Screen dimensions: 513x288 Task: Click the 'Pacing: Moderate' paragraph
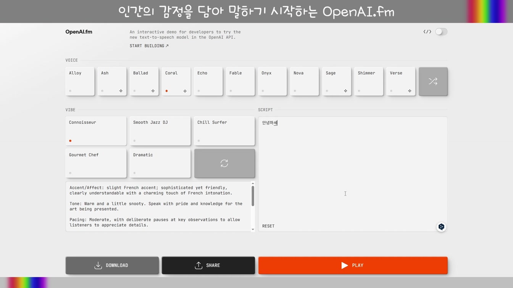pos(155,222)
